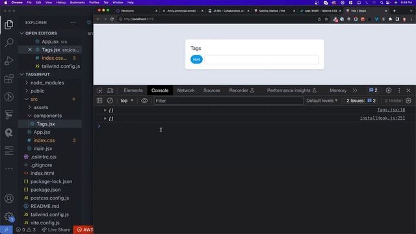Image resolution: width=416 pixels, height=234 pixels.
Task: Open a new browser tab
Action: (395, 11)
